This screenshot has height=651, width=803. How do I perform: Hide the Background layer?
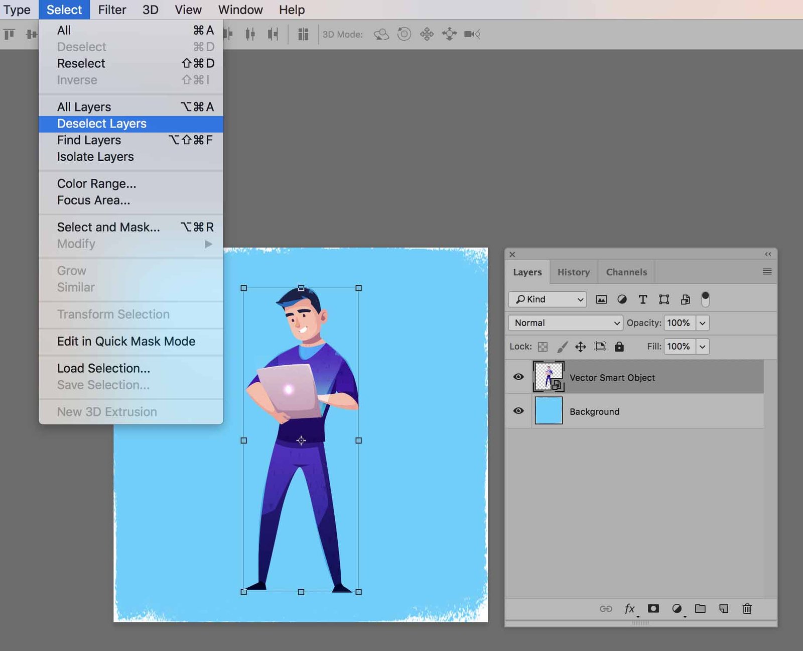(518, 411)
